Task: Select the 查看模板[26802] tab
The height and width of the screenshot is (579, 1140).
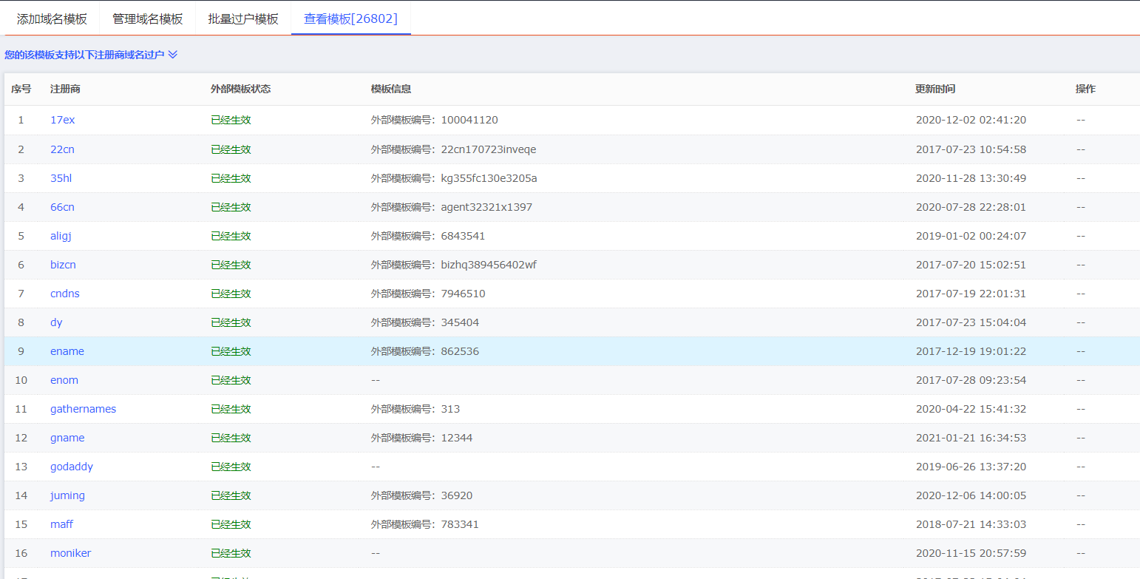Action: click(350, 18)
